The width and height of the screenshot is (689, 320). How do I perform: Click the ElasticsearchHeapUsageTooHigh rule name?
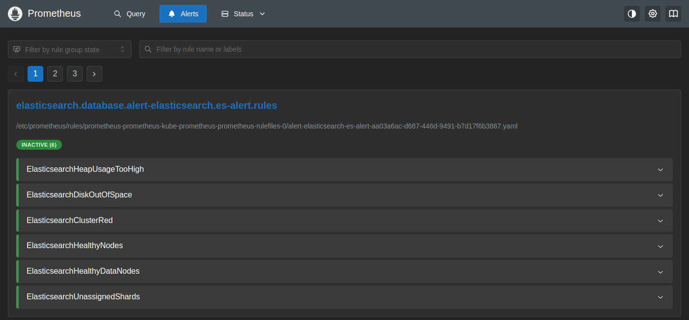[85, 169]
